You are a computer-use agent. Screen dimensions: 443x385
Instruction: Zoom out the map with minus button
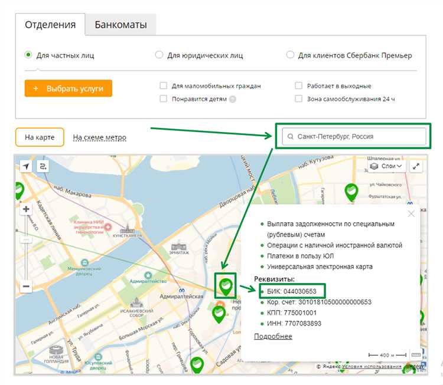click(26, 287)
